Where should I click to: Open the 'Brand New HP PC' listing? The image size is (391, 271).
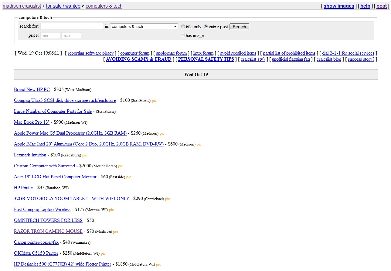pos(32,89)
